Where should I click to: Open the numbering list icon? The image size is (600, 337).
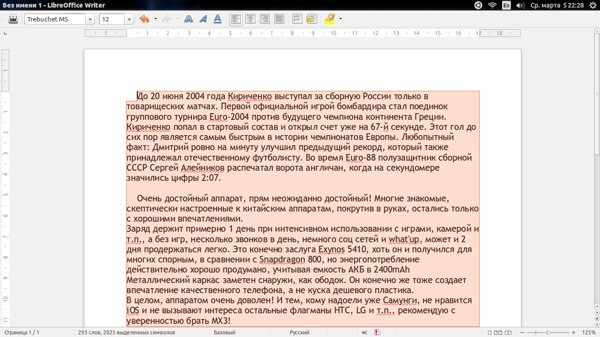297,19
